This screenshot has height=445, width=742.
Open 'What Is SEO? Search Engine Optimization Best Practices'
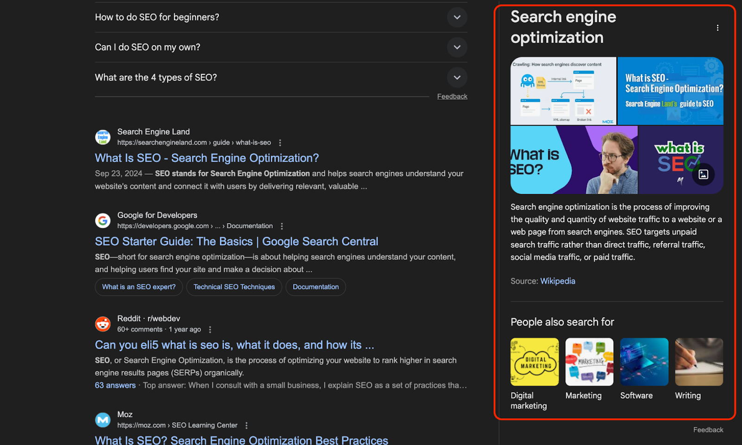(242, 440)
